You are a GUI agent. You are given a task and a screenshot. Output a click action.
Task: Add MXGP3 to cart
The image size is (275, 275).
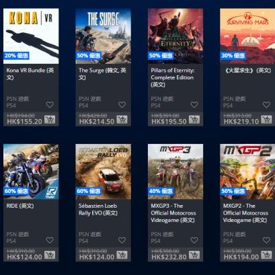[194, 255]
